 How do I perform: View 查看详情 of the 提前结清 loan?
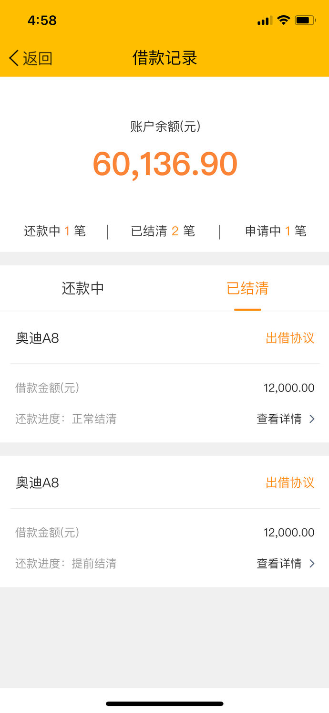click(x=279, y=564)
